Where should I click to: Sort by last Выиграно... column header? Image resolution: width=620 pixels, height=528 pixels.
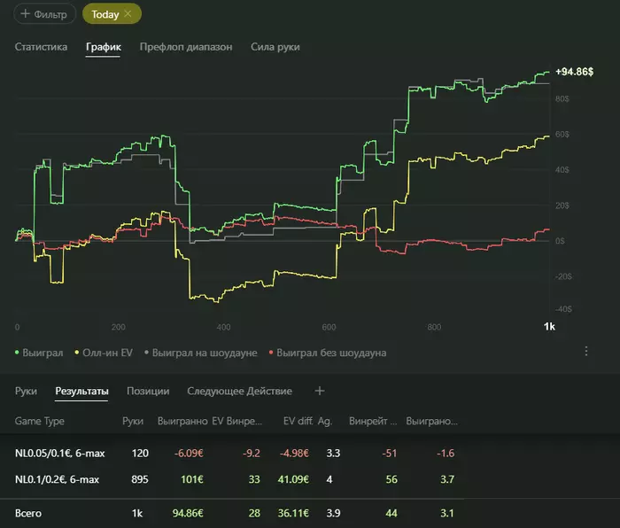tap(431, 421)
